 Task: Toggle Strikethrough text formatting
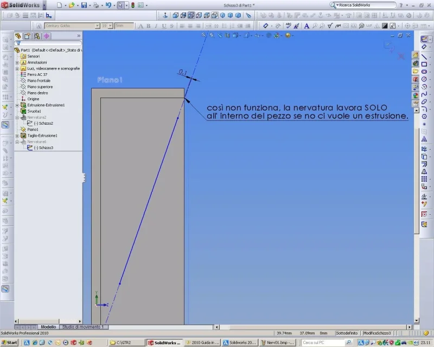coord(171,25)
